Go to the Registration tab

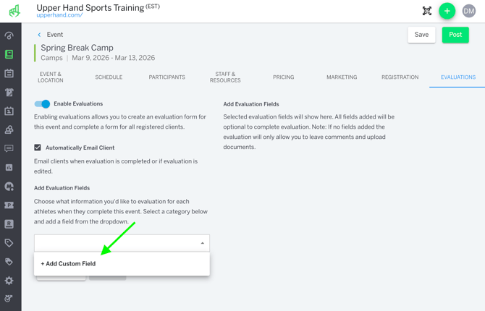[400, 77]
